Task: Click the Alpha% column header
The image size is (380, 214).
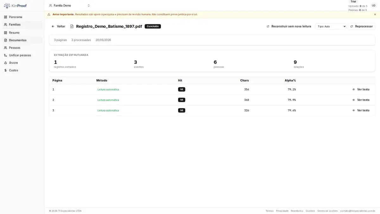Action: [290, 81]
